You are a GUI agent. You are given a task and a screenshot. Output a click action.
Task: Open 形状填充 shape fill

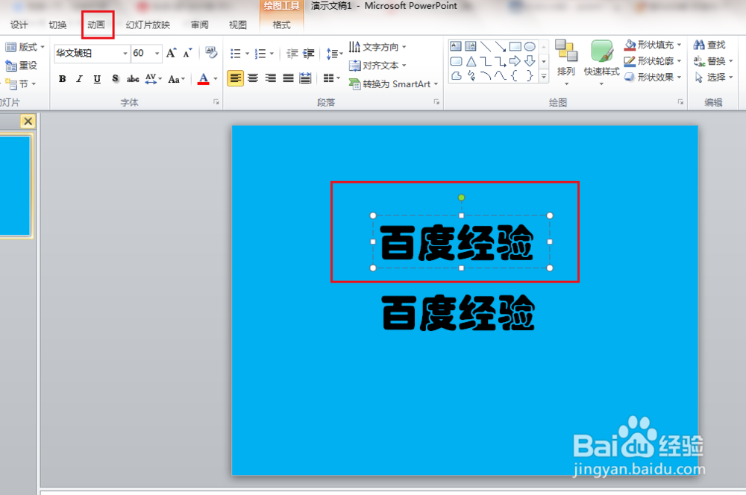coord(653,45)
